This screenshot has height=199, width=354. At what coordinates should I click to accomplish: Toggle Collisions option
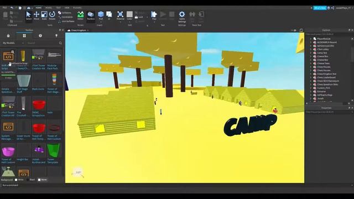coord(65,13)
